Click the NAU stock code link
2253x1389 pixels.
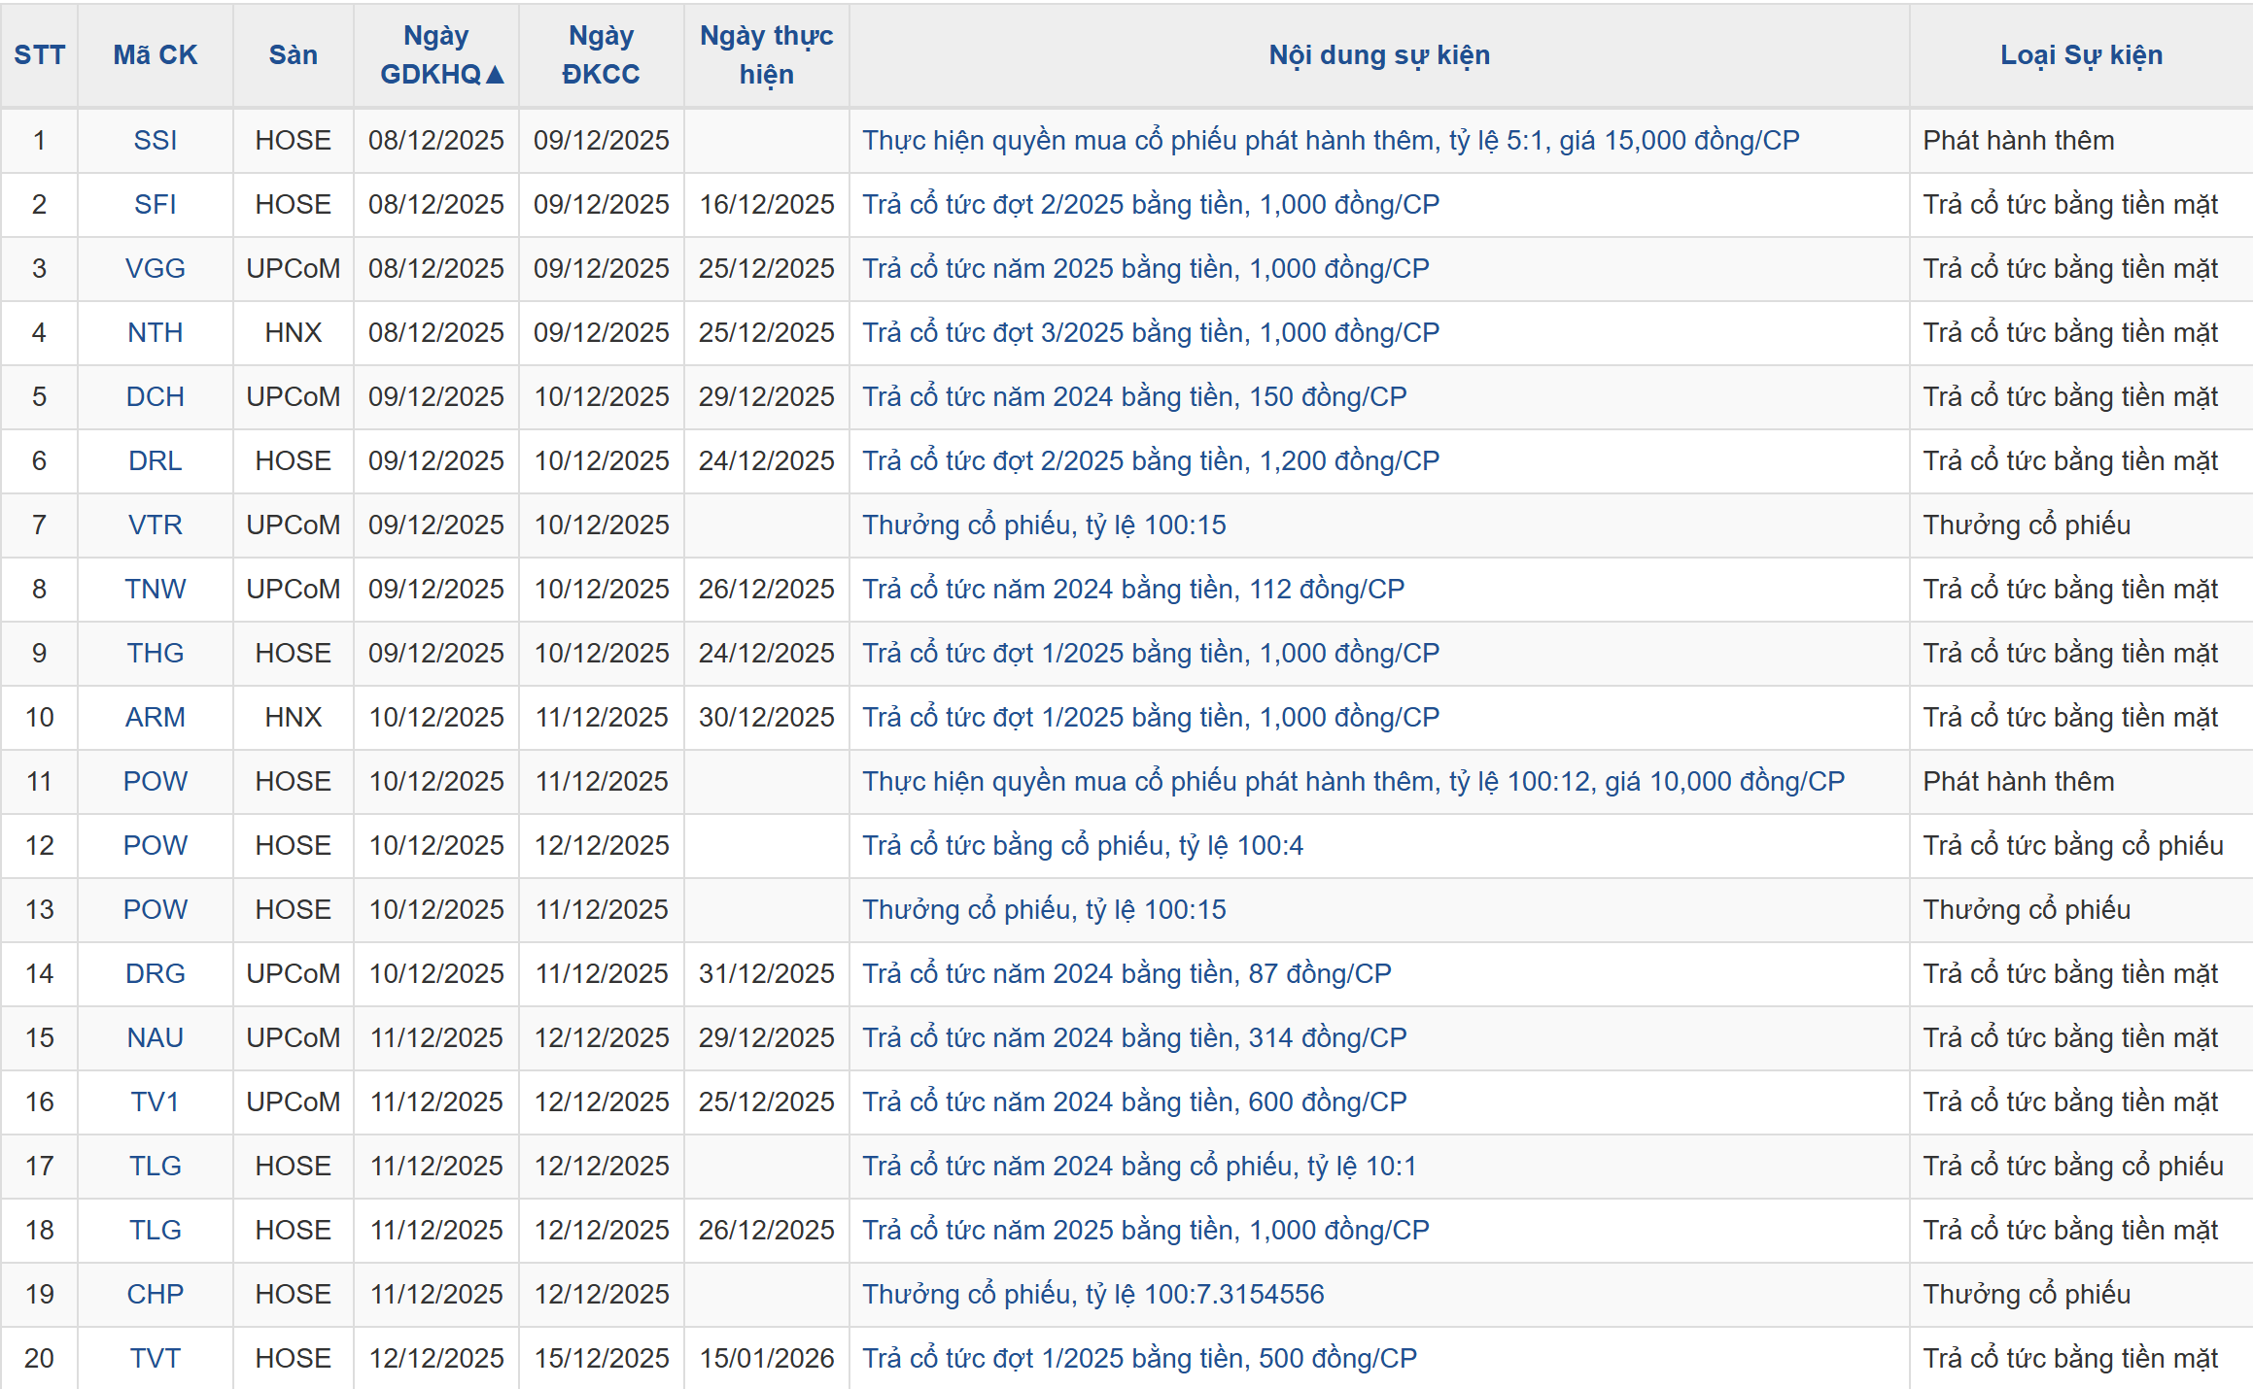point(156,1038)
